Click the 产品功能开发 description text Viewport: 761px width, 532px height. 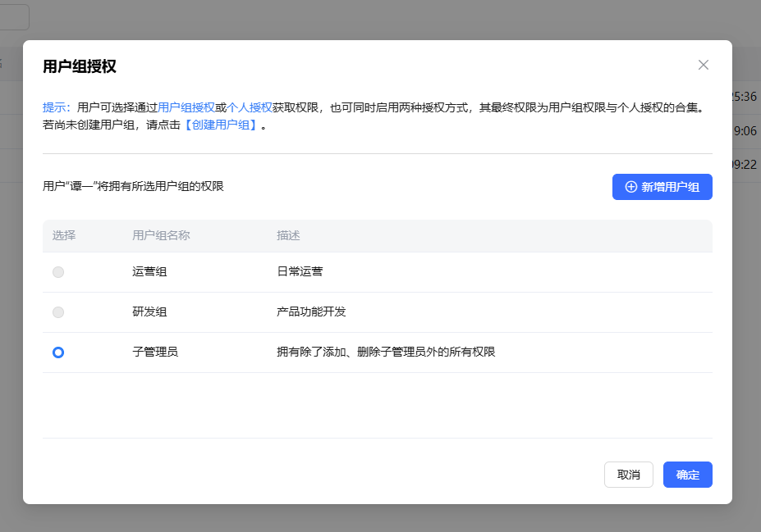(x=311, y=312)
